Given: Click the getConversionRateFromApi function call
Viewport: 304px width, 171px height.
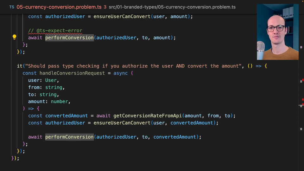Looking at the screenshot, I should 148,116.
